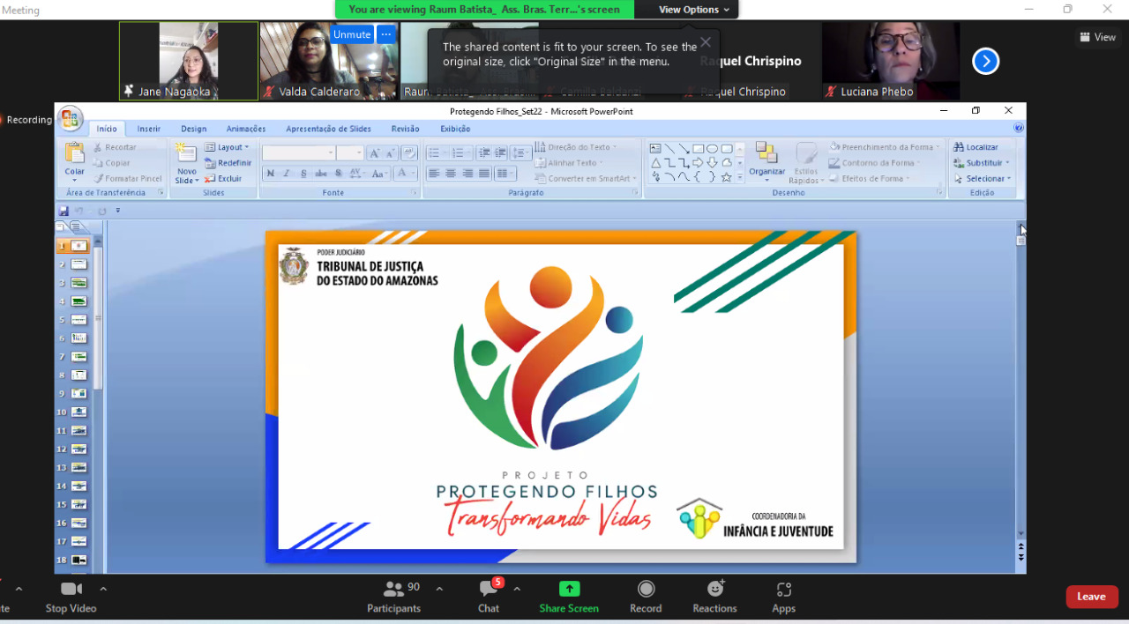
Task: Select the rectangle shape in Desenho gallery
Action: pos(698,149)
